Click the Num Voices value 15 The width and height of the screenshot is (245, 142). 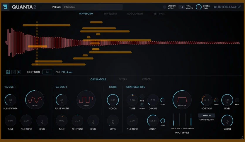coord(181,7)
